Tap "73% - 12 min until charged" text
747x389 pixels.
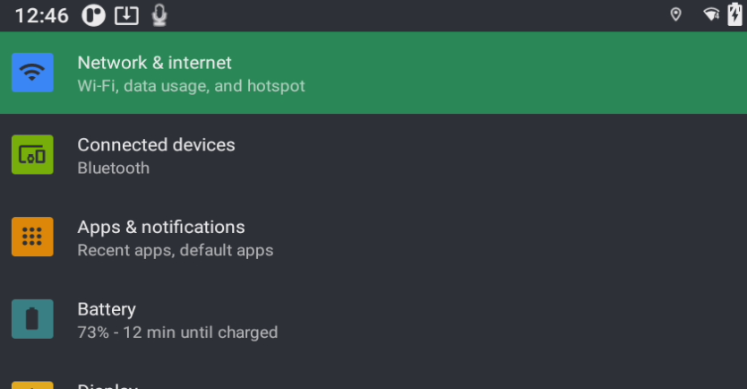point(177,333)
